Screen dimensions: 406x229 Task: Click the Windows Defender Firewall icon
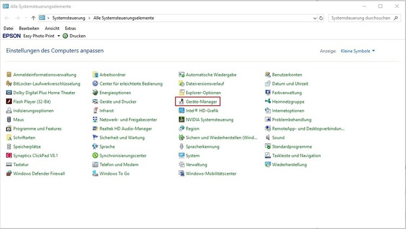pyautogui.click(x=9, y=174)
